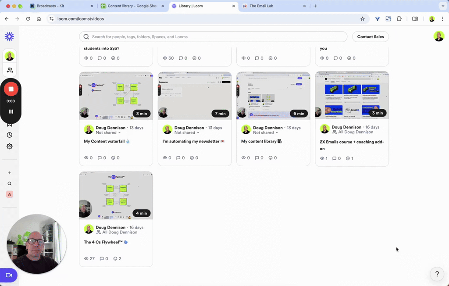The height and width of the screenshot is (286, 449).
Task: Expand Not shared dropdown on automating newsletter
Action: (x=187, y=132)
